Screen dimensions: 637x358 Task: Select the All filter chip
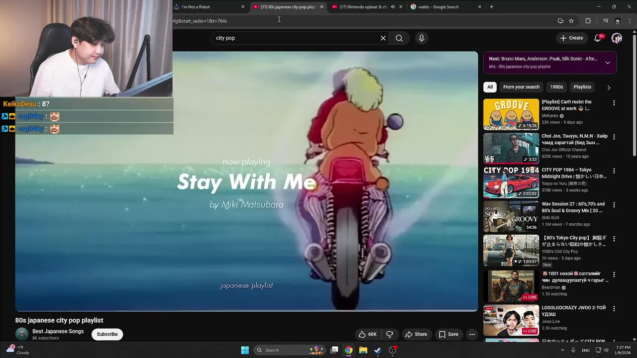tap(490, 87)
